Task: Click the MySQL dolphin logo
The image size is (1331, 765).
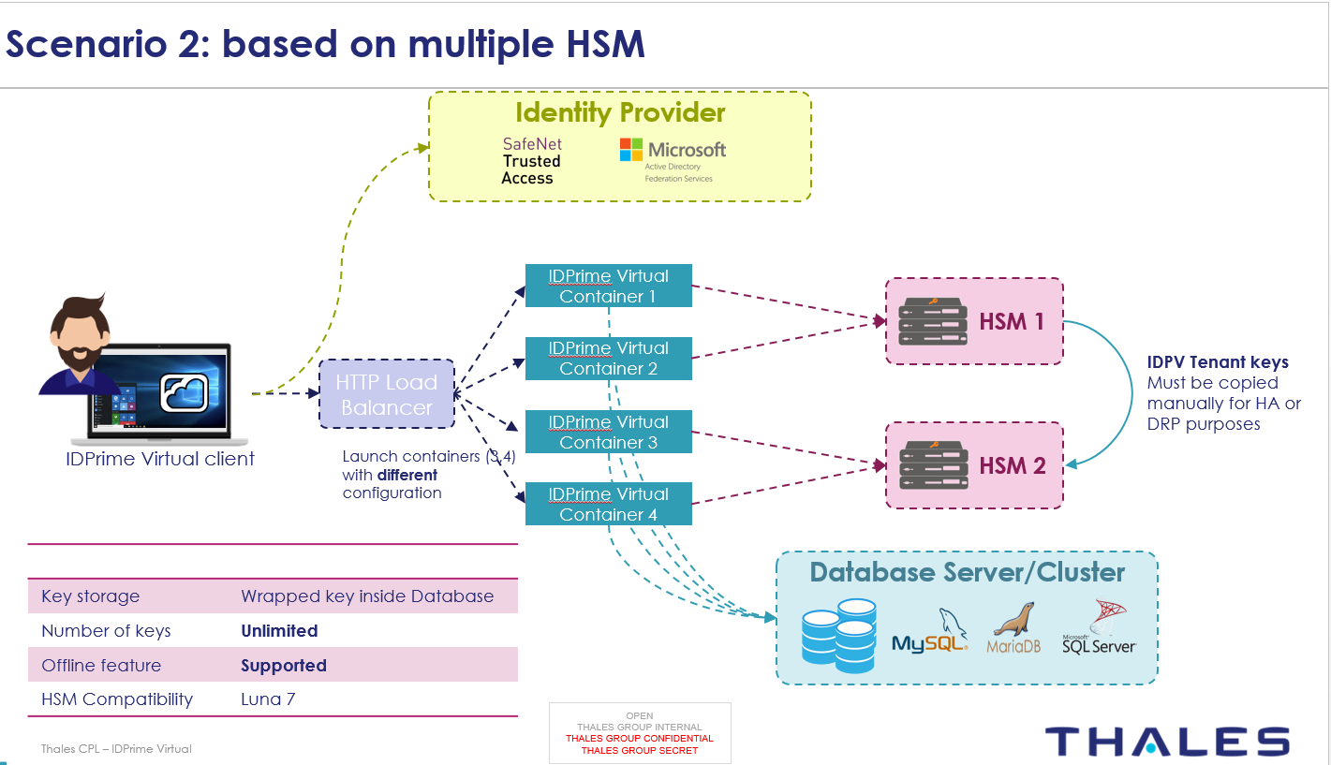Action: pyautogui.click(x=929, y=632)
